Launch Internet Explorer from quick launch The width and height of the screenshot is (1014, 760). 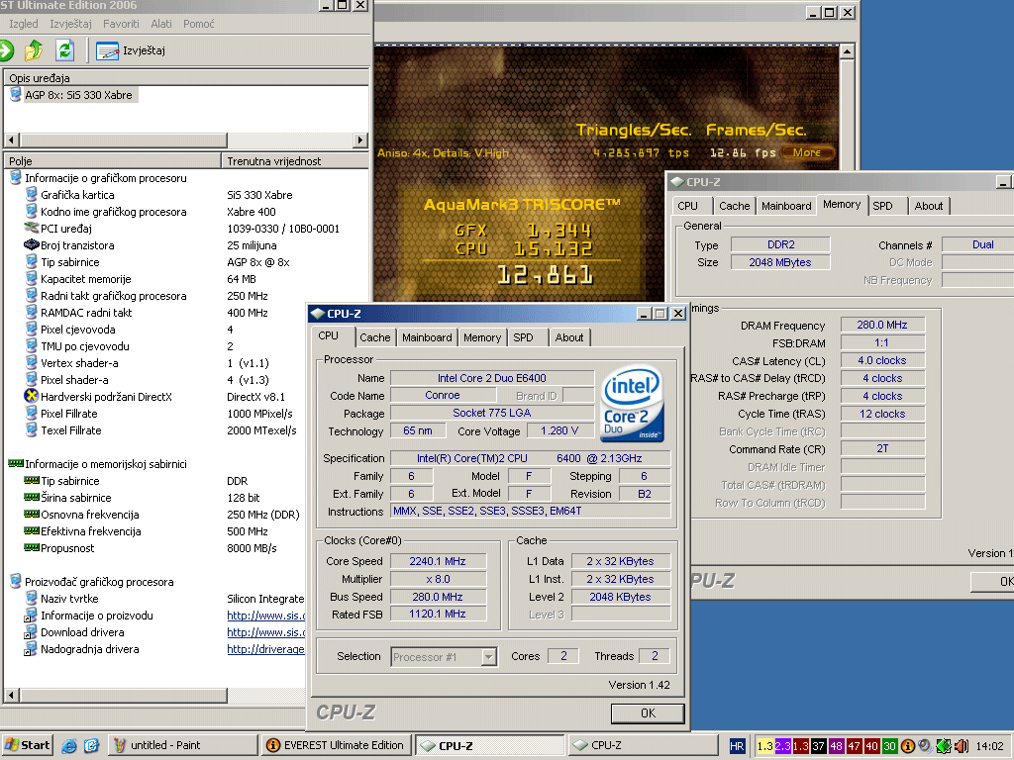(x=68, y=746)
